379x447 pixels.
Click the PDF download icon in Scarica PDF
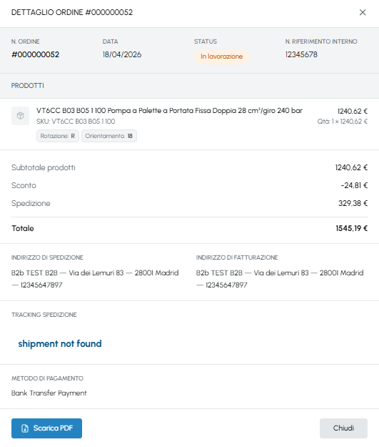pos(25,428)
